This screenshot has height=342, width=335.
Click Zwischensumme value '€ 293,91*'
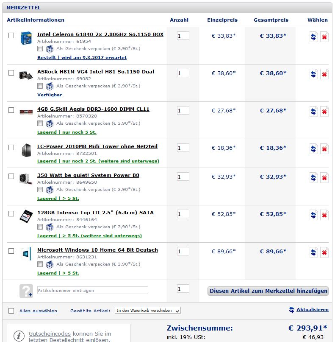coord(308,328)
